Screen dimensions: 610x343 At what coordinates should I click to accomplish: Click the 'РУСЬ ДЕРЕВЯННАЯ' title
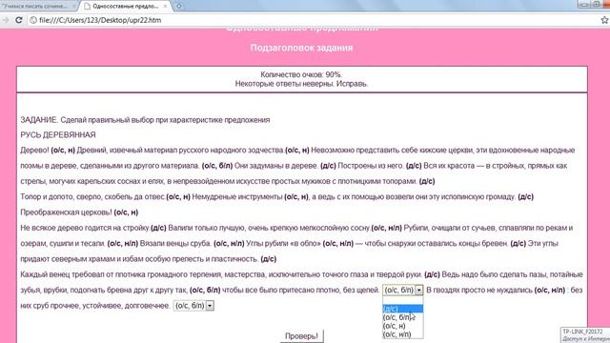(58, 135)
